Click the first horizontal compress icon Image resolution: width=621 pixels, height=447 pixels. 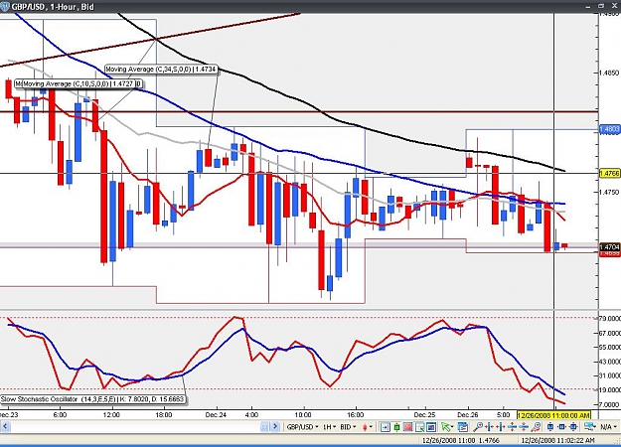[490, 427]
